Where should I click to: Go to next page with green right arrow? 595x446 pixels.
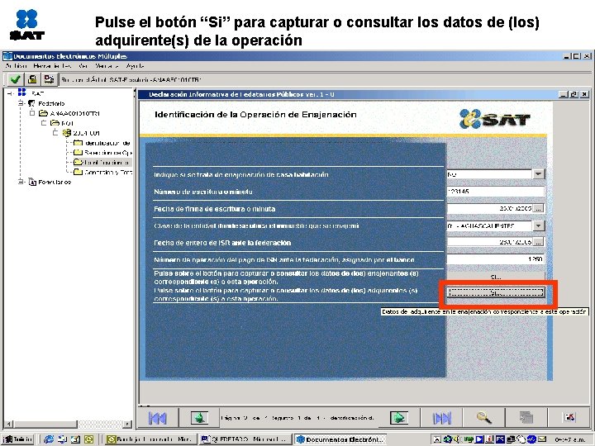click(399, 418)
